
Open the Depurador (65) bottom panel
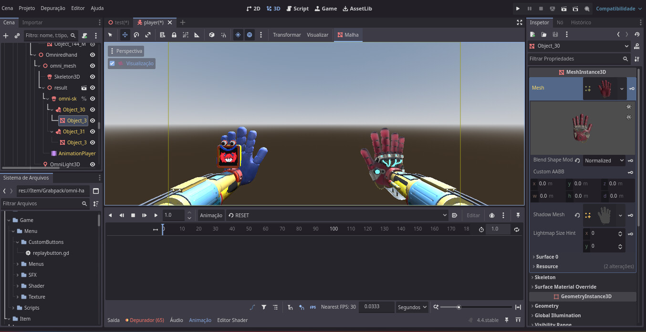[145, 320]
